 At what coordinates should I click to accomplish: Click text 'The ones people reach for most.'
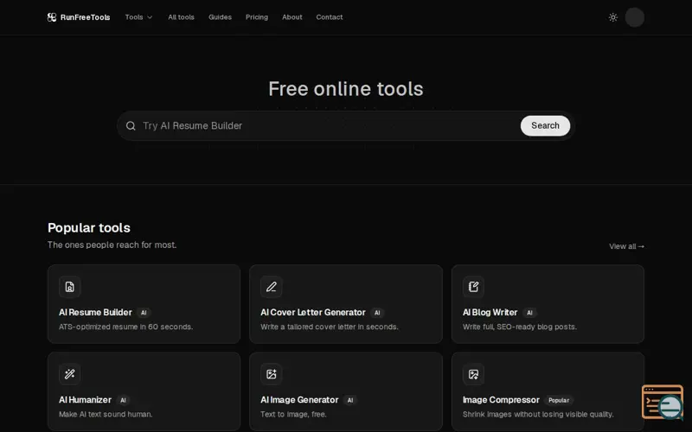112,245
